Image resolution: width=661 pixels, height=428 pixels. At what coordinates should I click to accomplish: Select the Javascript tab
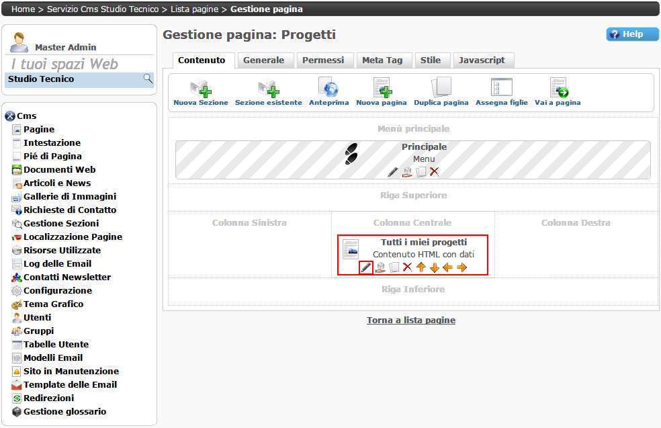(482, 60)
